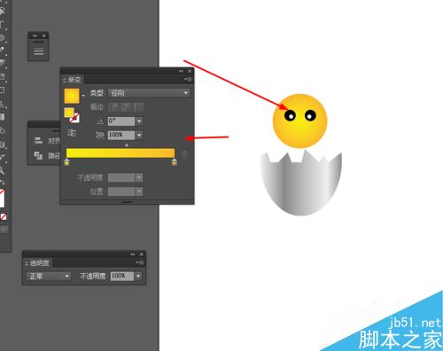The height and width of the screenshot is (351, 443).
Task: Open the Pathfinder (路径) panel icon
Action: point(38,155)
